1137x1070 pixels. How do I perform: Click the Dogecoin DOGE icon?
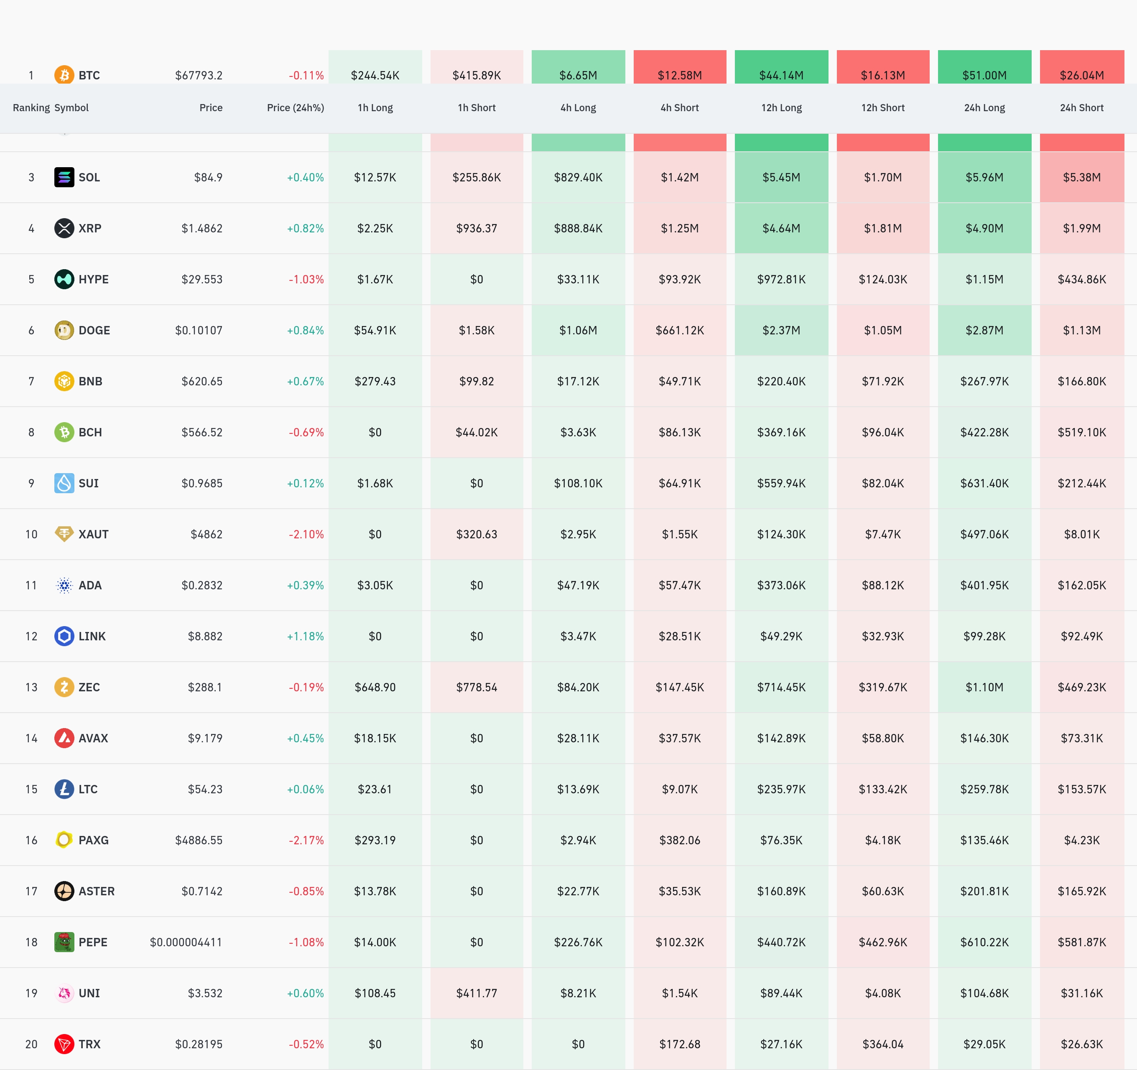coord(64,330)
